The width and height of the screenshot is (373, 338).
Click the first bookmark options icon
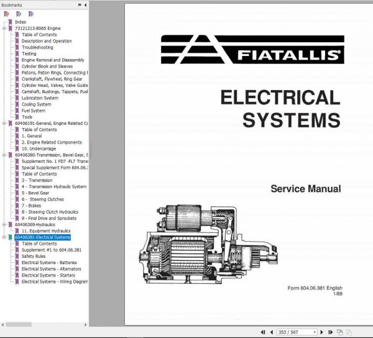6,14
